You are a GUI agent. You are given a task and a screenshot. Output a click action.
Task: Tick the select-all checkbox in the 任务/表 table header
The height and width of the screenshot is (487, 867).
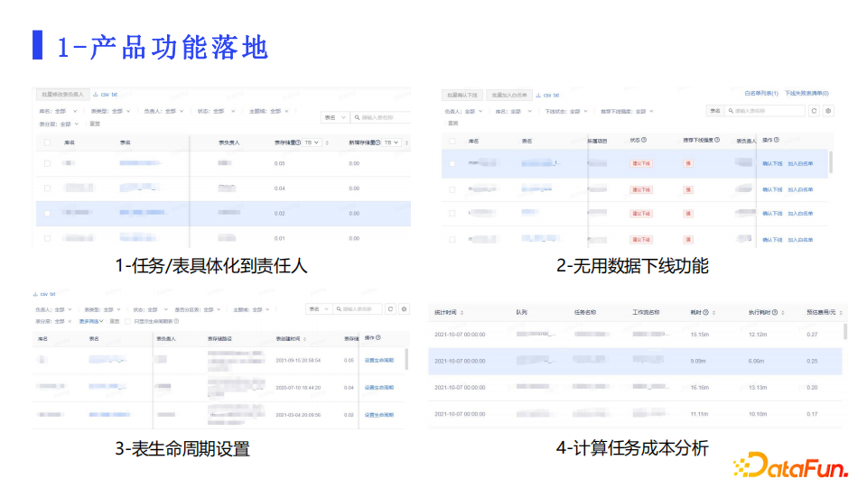point(47,142)
